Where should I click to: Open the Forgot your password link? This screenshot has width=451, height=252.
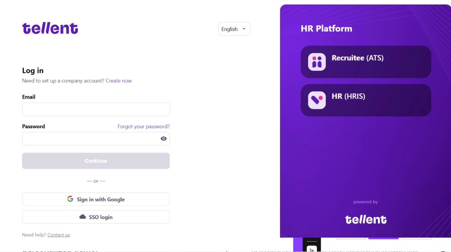[143, 126]
